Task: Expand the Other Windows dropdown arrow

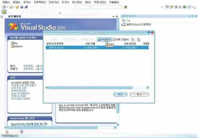Action: pos(192,7)
